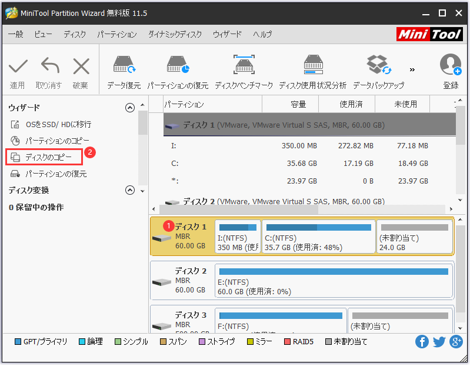Collapse the ウィザード section
This screenshot has width=470, height=366.
pos(130,108)
